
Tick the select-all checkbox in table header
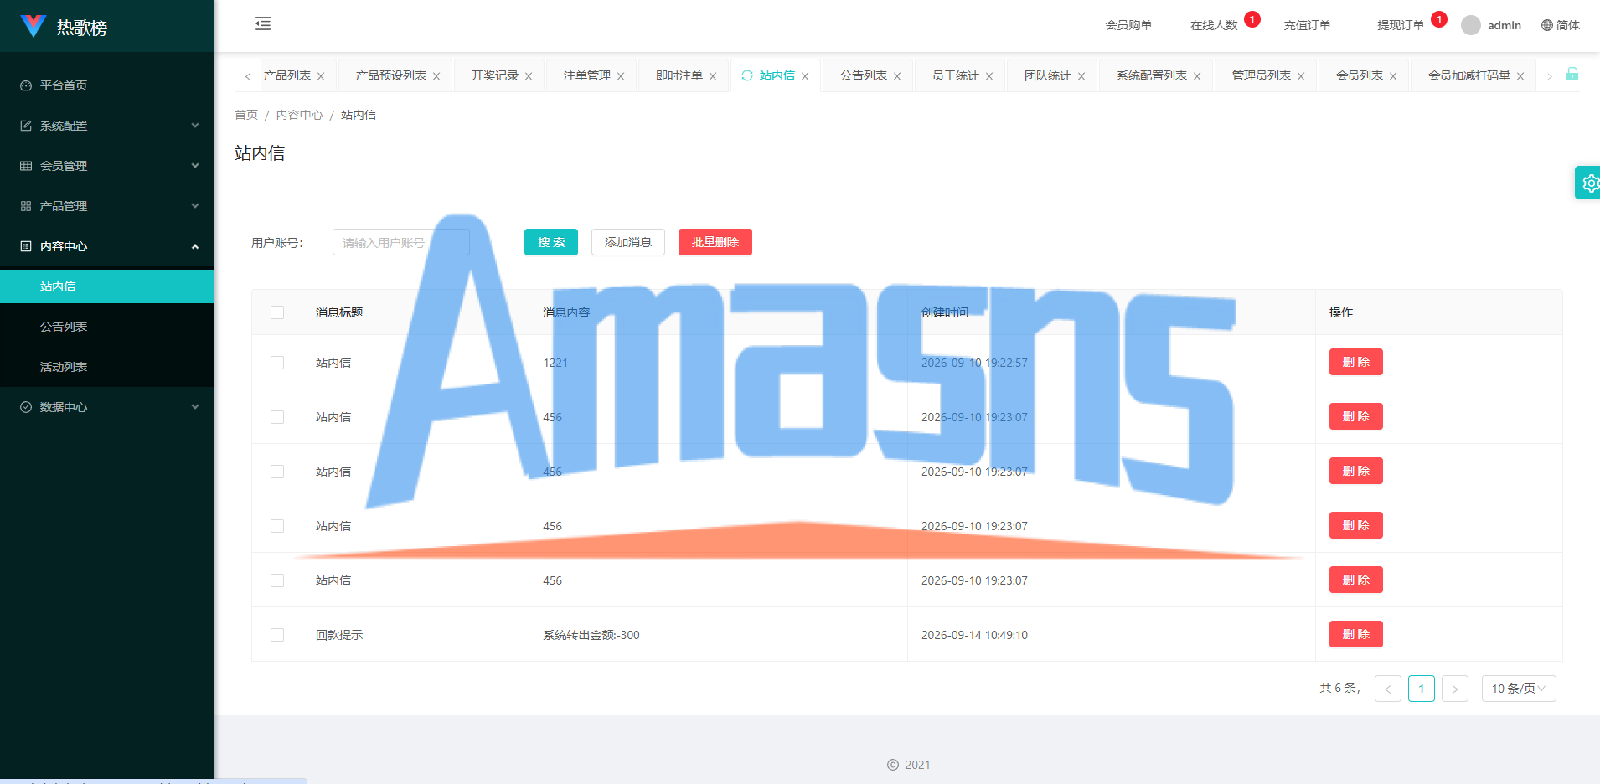277,312
